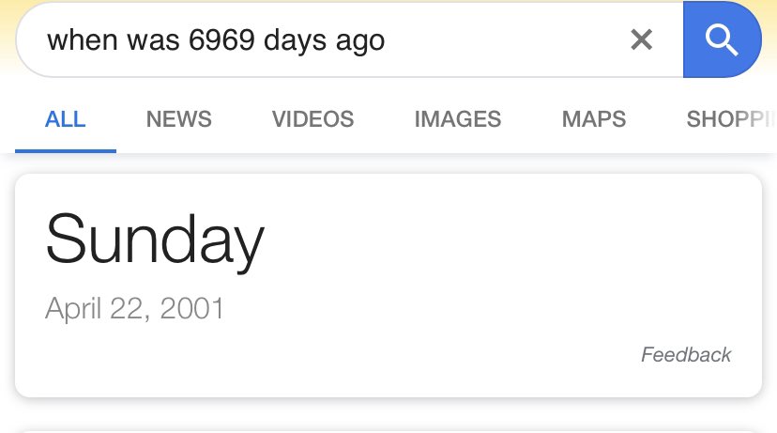Open the VIDEOS results tab
This screenshot has height=433, width=777.
click(x=312, y=119)
